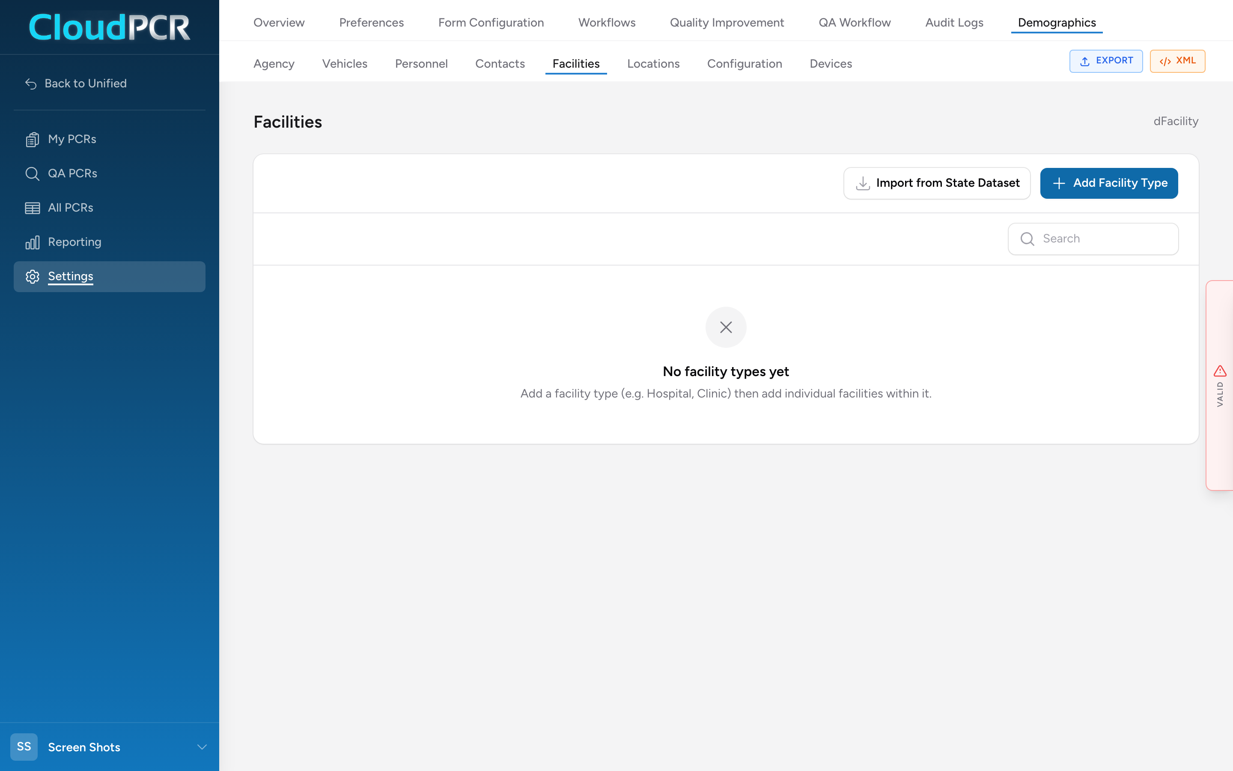Click the SS user avatar badge
This screenshot has height=771, width=1233.
24,747
